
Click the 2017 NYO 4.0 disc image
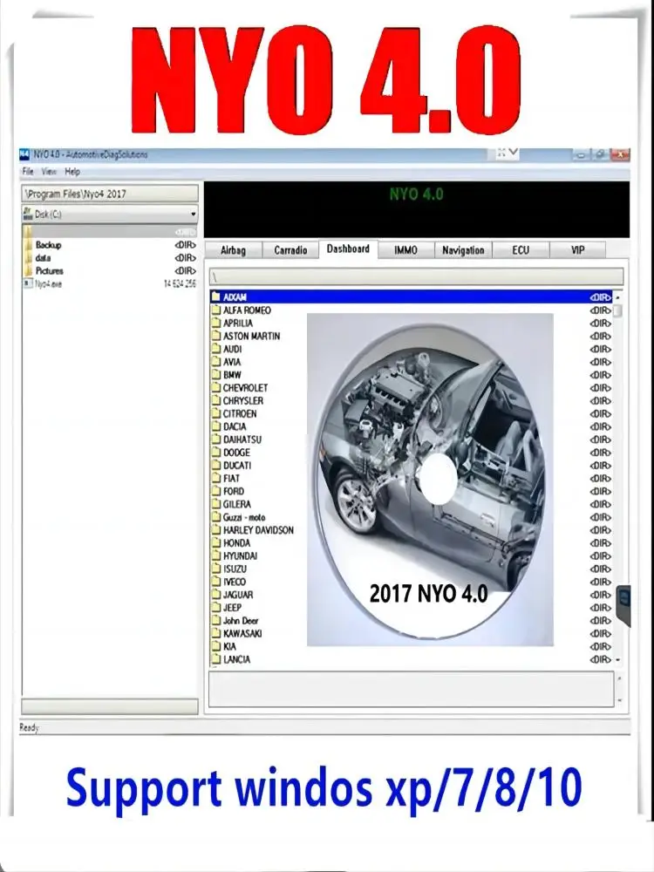coord(430,480)
